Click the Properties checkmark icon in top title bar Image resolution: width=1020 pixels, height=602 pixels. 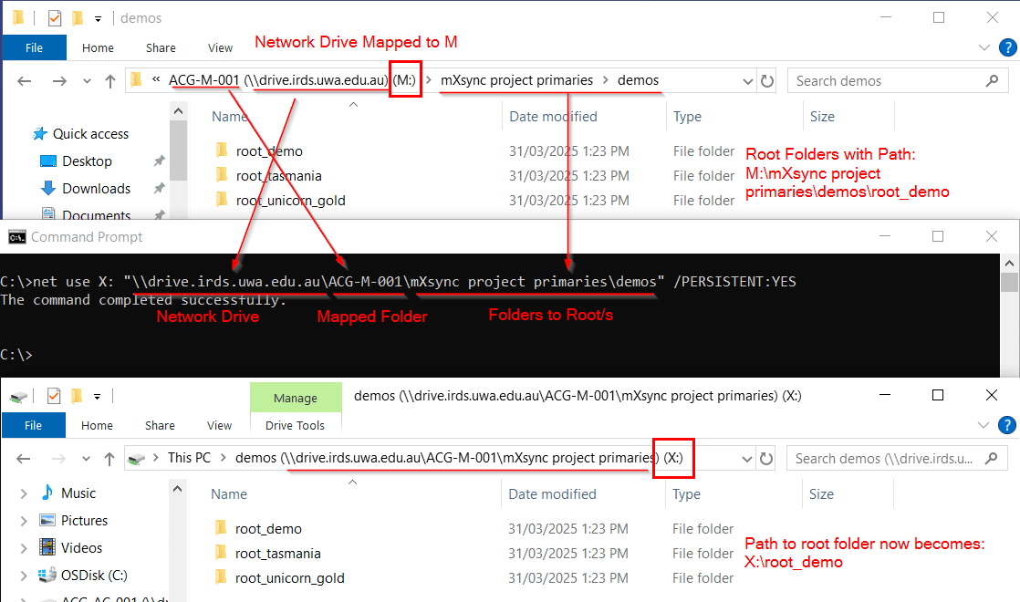53,17
